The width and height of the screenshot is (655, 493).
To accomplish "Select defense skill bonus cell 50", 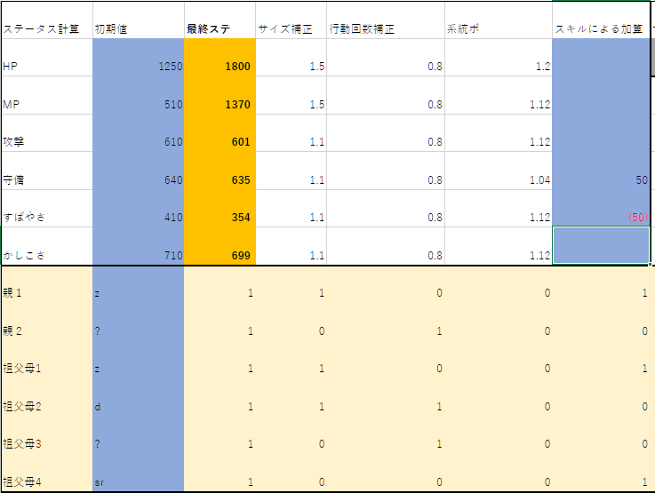I will 601,171.
